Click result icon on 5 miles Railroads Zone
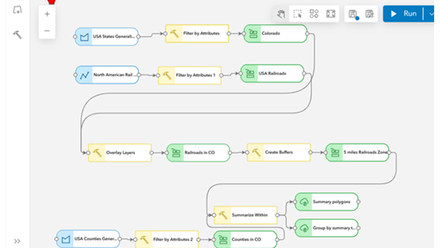The height and width of the screenshot is (248, 440). coord(335,152)
